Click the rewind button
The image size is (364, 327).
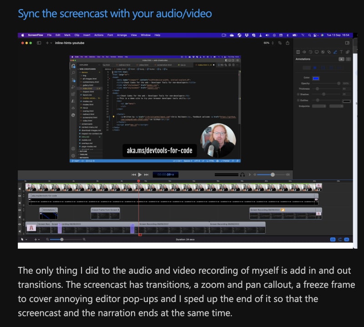(134, 174)
